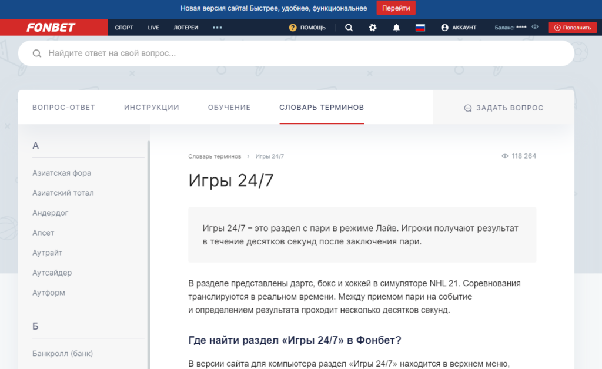Open term Аутсайдер
This screenshot has width=602, height=369.
(52, 273)
